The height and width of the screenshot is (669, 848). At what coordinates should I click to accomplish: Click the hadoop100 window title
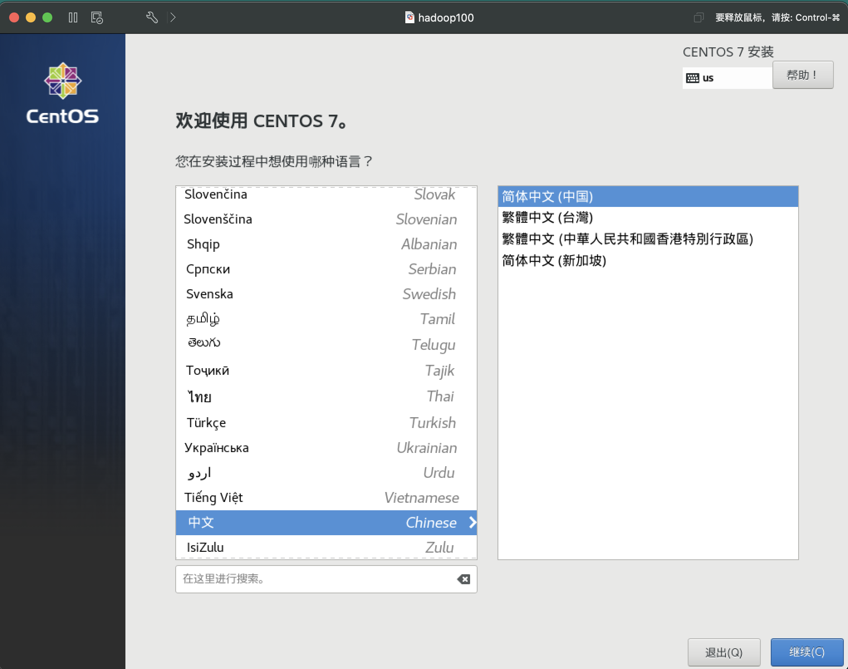(x=446, y=17)
